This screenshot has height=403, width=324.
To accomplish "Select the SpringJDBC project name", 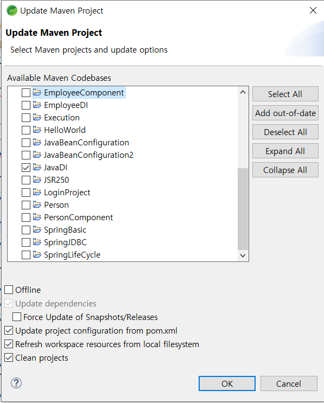I will [65, 242].
